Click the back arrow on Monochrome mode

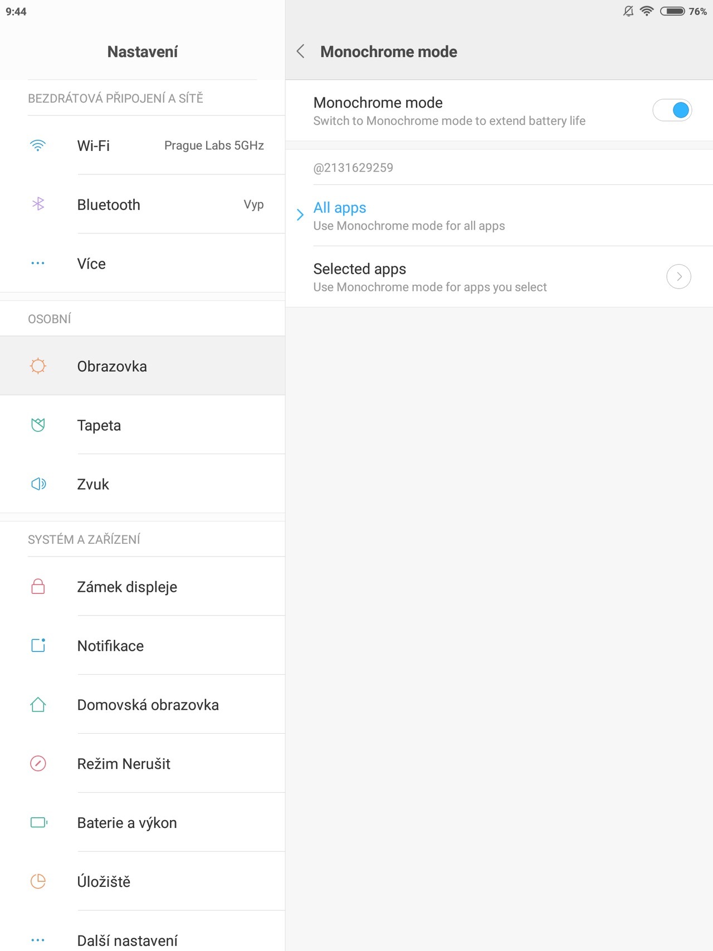300,51
